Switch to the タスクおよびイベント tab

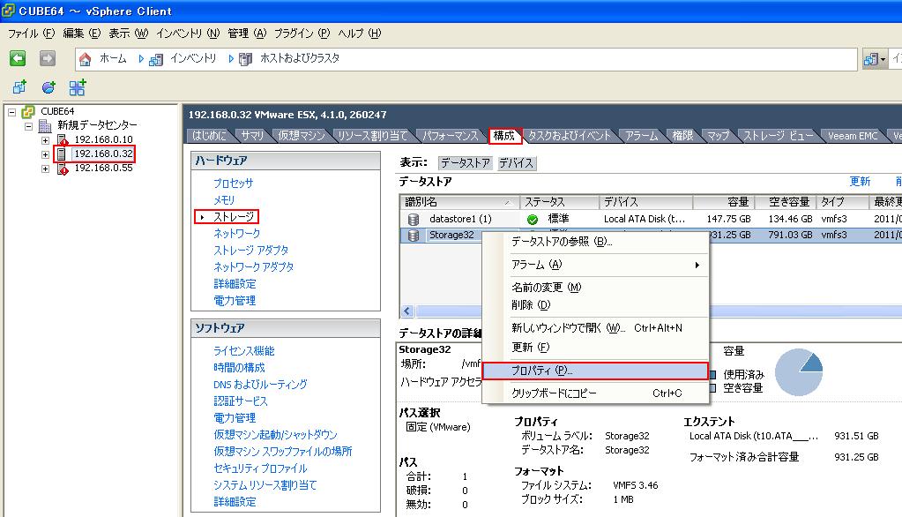tap(569, 136)
